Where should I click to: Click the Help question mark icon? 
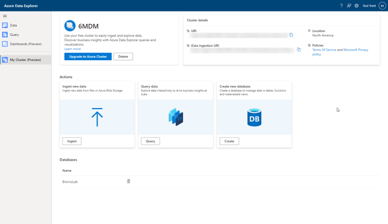pyautogui.click(x=341, y=5)
